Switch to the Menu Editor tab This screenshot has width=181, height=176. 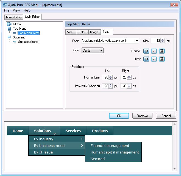(x=14, y=17)
